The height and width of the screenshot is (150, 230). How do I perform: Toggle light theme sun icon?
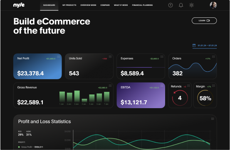[x=191, y=5]
